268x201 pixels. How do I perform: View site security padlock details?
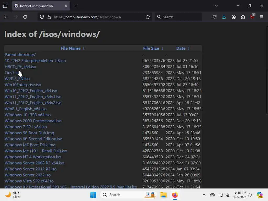coord(49,17)
